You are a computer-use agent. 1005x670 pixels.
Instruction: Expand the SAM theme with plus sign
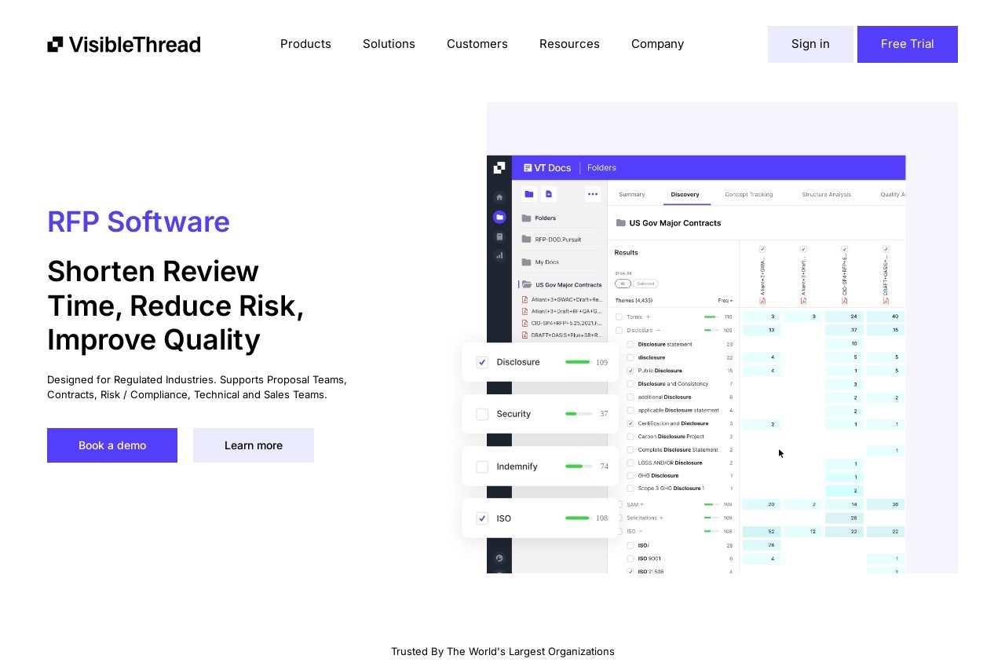tap(641, 504)
